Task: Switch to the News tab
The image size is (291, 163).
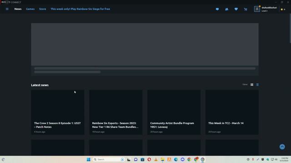Action: (x=18, y=9)
